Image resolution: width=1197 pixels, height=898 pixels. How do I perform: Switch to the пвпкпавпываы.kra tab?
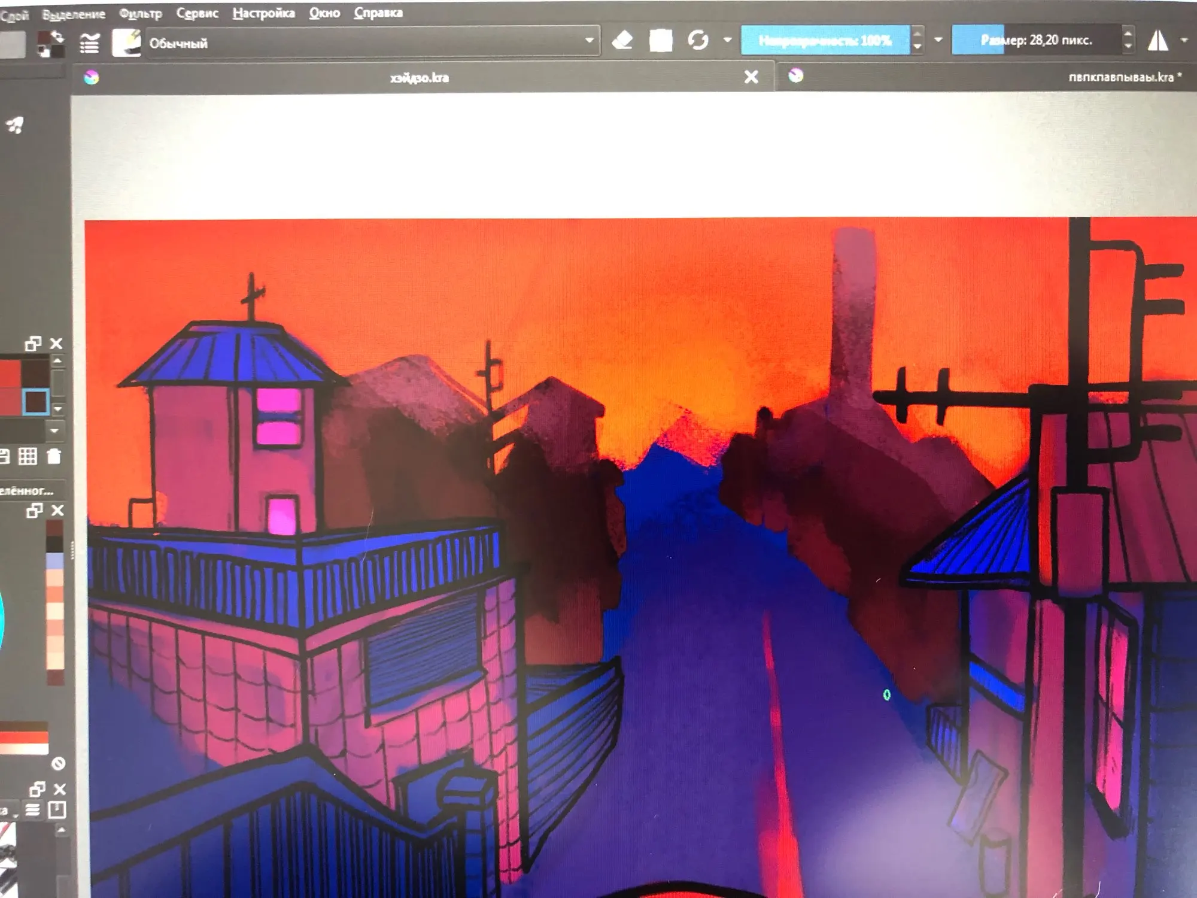1119,77
